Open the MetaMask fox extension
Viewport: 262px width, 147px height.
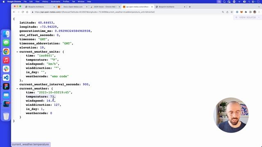point(242,12)
